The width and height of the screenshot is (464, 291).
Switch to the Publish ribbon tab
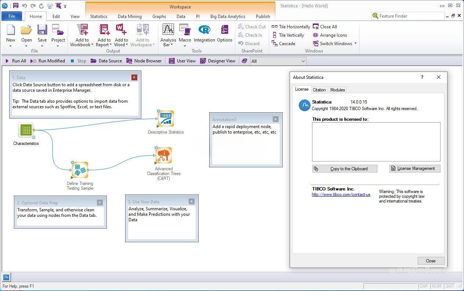pyautogui.click(x=263, y=17)
